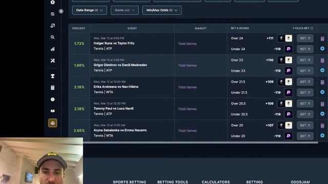
Task: Click the horizontal scrollbar under the table
Action: click(200, 143)
